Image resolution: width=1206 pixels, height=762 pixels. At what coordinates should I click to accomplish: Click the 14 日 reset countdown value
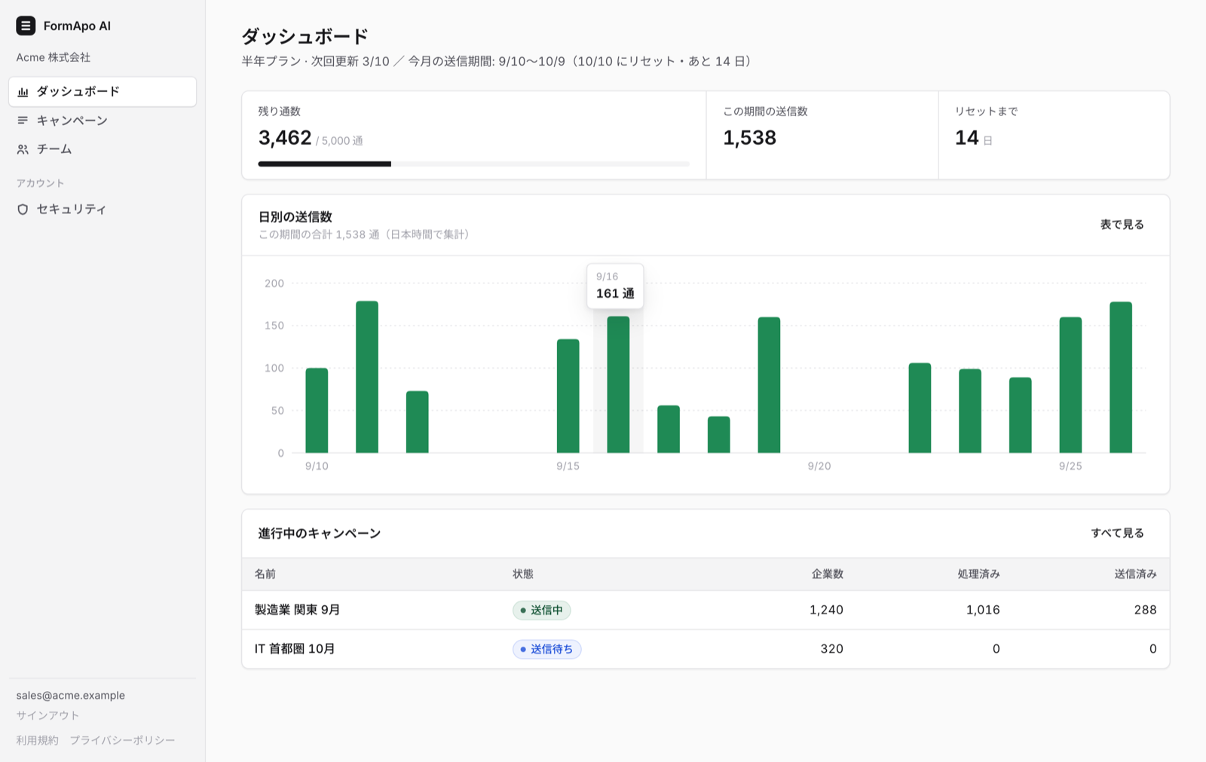coord(973,138)
